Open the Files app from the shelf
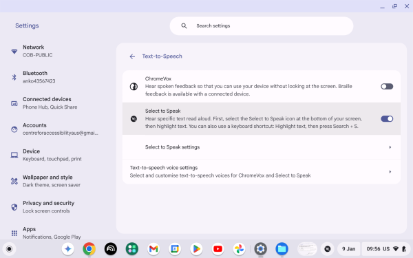This screenshot has width=413, height=258. [x=282, y=249]
